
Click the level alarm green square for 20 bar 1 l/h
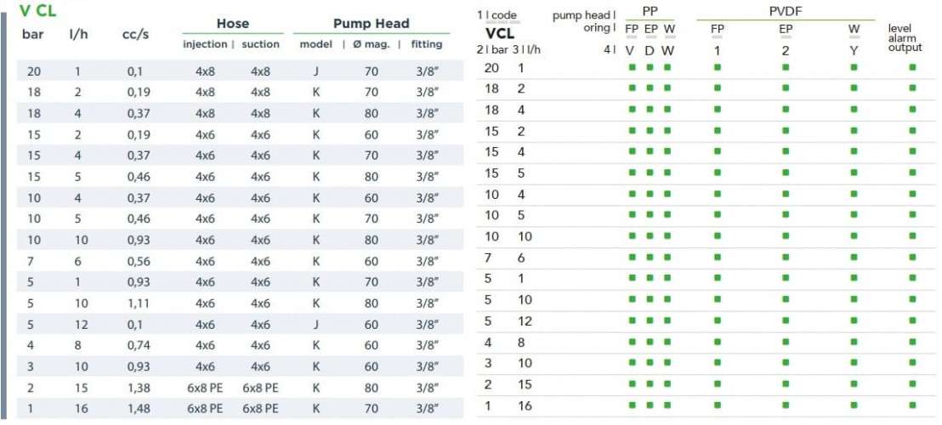tap(912, 68)
